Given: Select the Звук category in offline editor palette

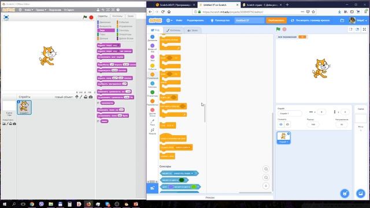Looking at the screenshot, I should [x=106, y=30].
